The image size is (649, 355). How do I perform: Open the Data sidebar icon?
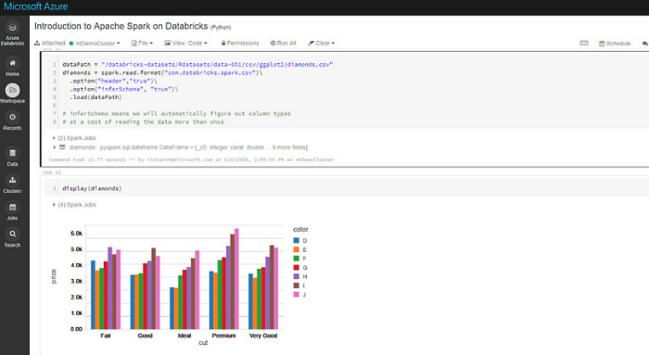[x=12, y=153]
